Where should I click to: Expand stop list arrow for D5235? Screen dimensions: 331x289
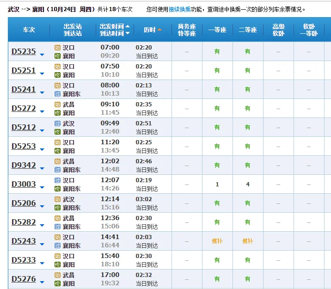(x=42, y=55)
